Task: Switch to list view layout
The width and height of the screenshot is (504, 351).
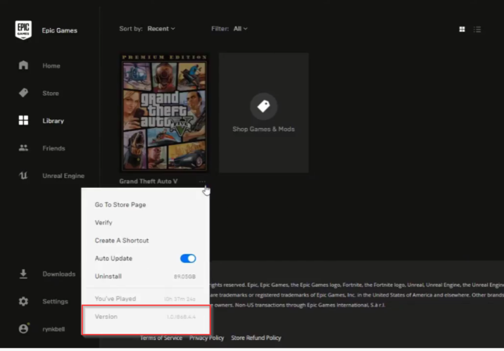Action: point(477,30)
